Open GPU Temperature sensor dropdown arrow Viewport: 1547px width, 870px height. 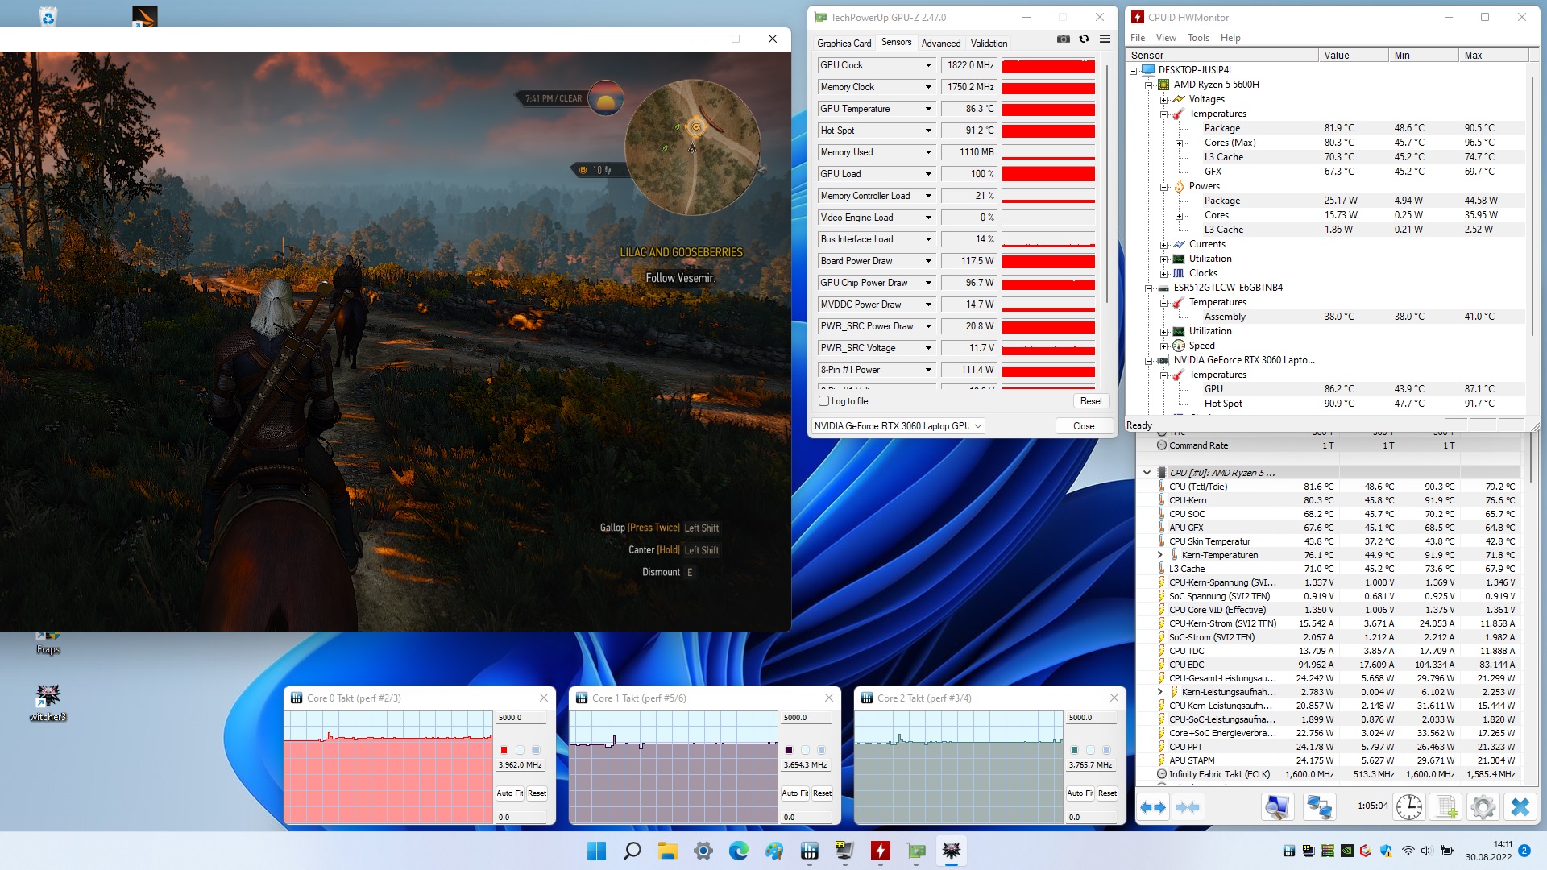click(927, 109)
